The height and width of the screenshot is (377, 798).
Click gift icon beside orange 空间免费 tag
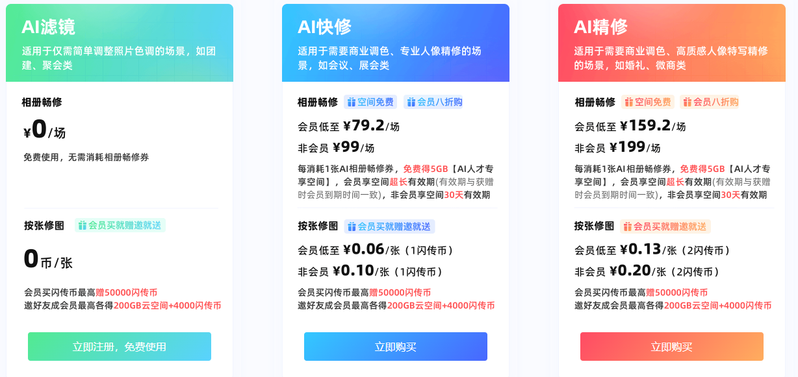pos(628,102)
